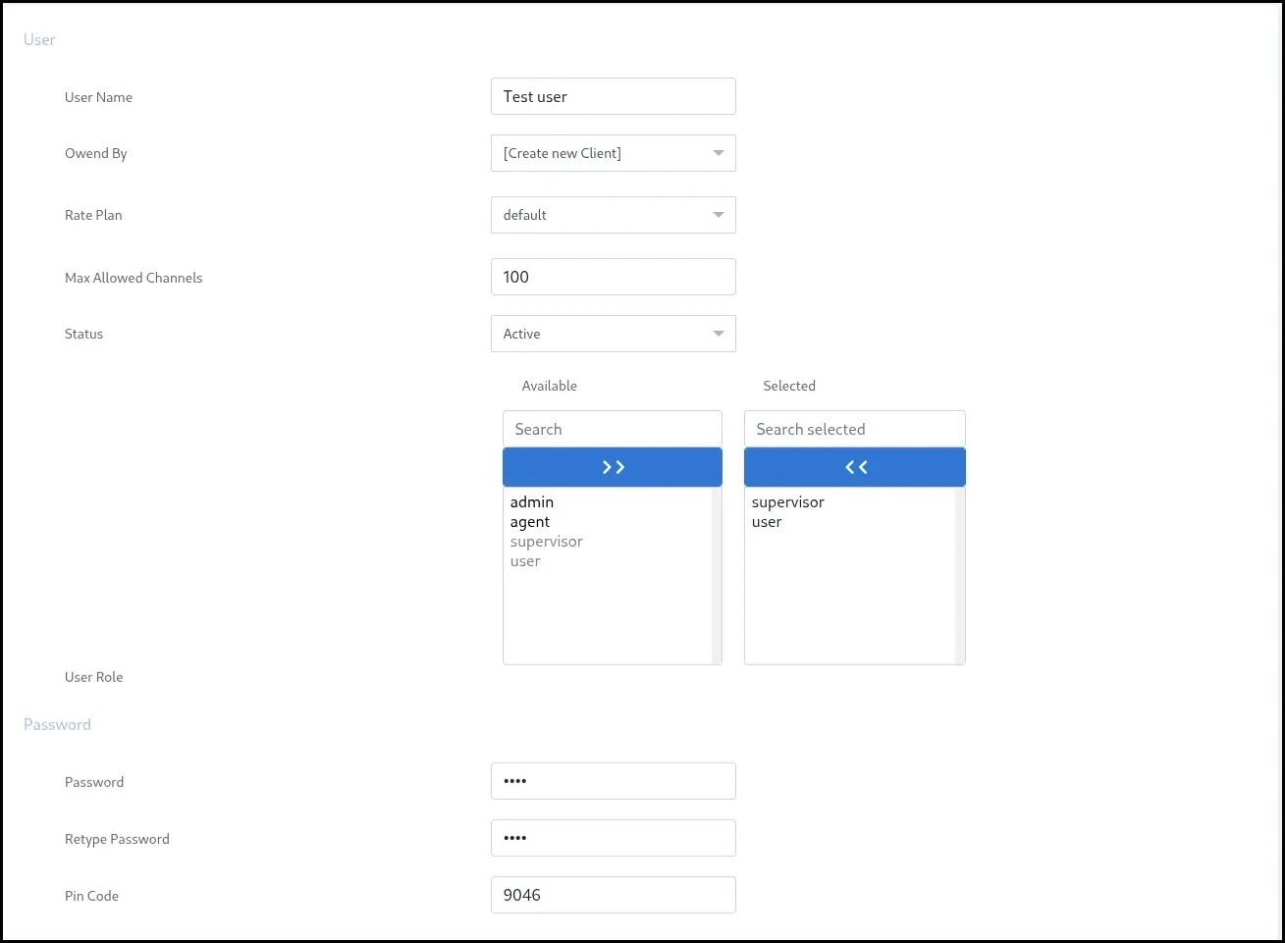This screenshot has width=1285, height=943.
Task: Click the move-left double arrow button
Action: click(x=854, y=467)
